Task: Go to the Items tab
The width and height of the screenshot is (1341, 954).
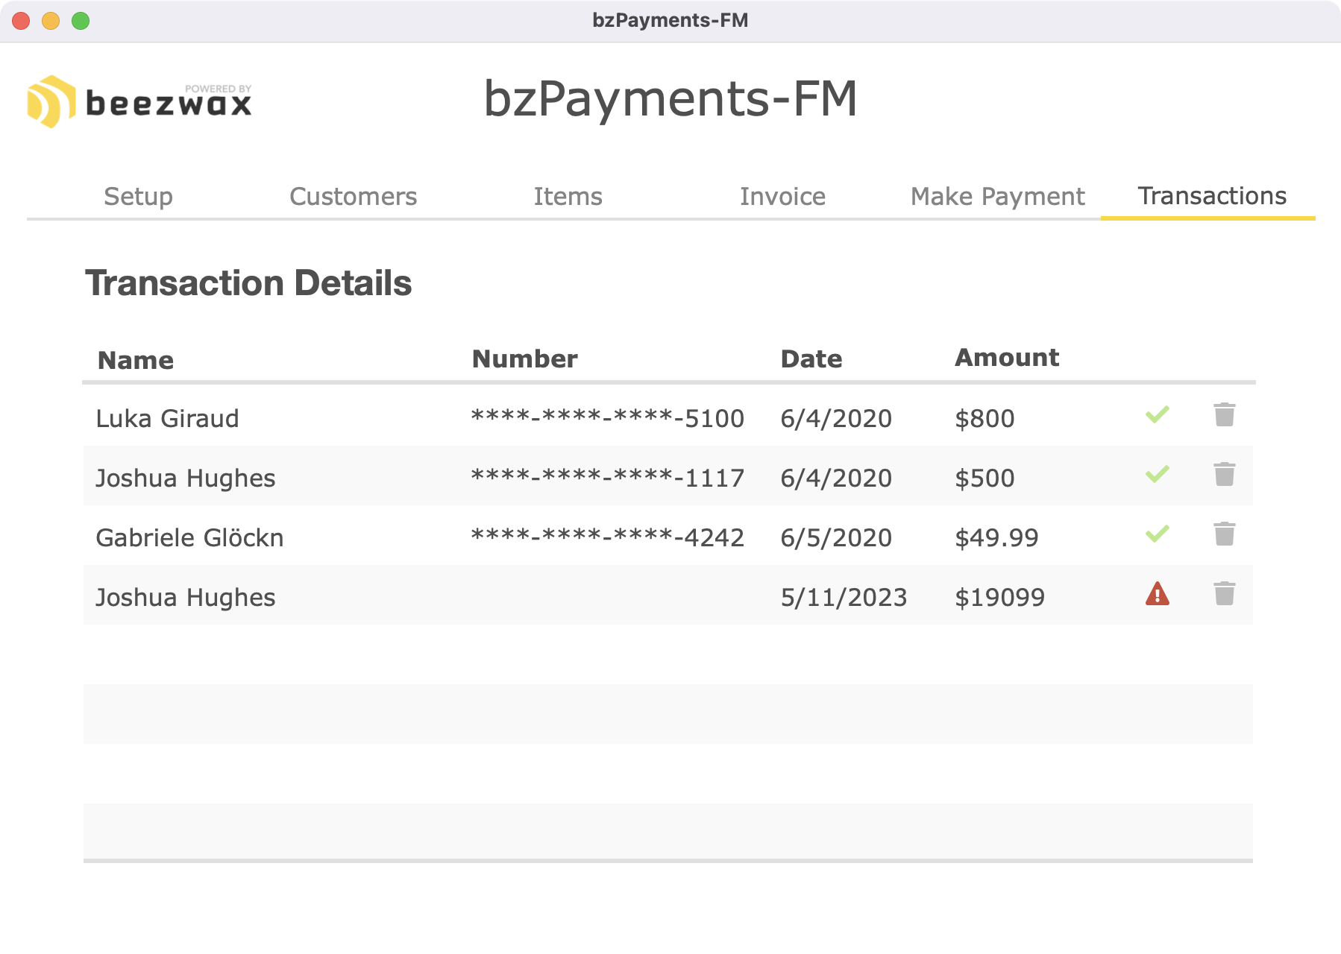Action: coord(568,197)
